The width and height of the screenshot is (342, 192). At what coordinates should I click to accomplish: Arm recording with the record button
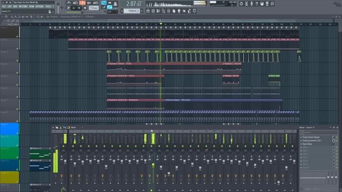(x=85, y=8)
